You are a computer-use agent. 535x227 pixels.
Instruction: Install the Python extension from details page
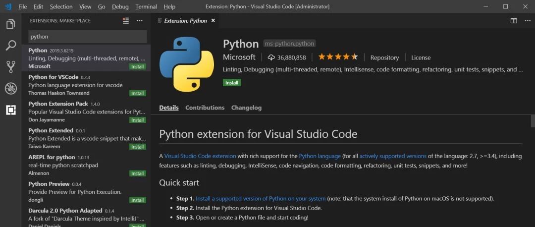coord(232,83)
